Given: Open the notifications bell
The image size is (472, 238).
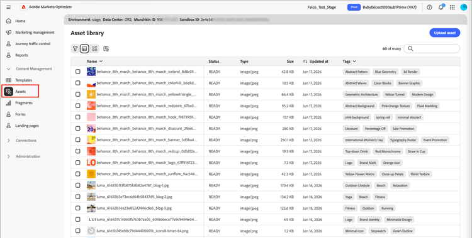Looking at the screenshot, I should click(441, 7).
